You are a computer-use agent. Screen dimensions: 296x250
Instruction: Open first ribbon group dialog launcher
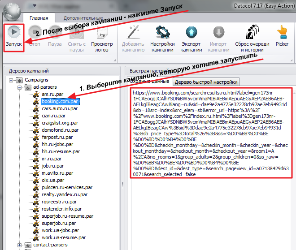click(x=114, y=60)
